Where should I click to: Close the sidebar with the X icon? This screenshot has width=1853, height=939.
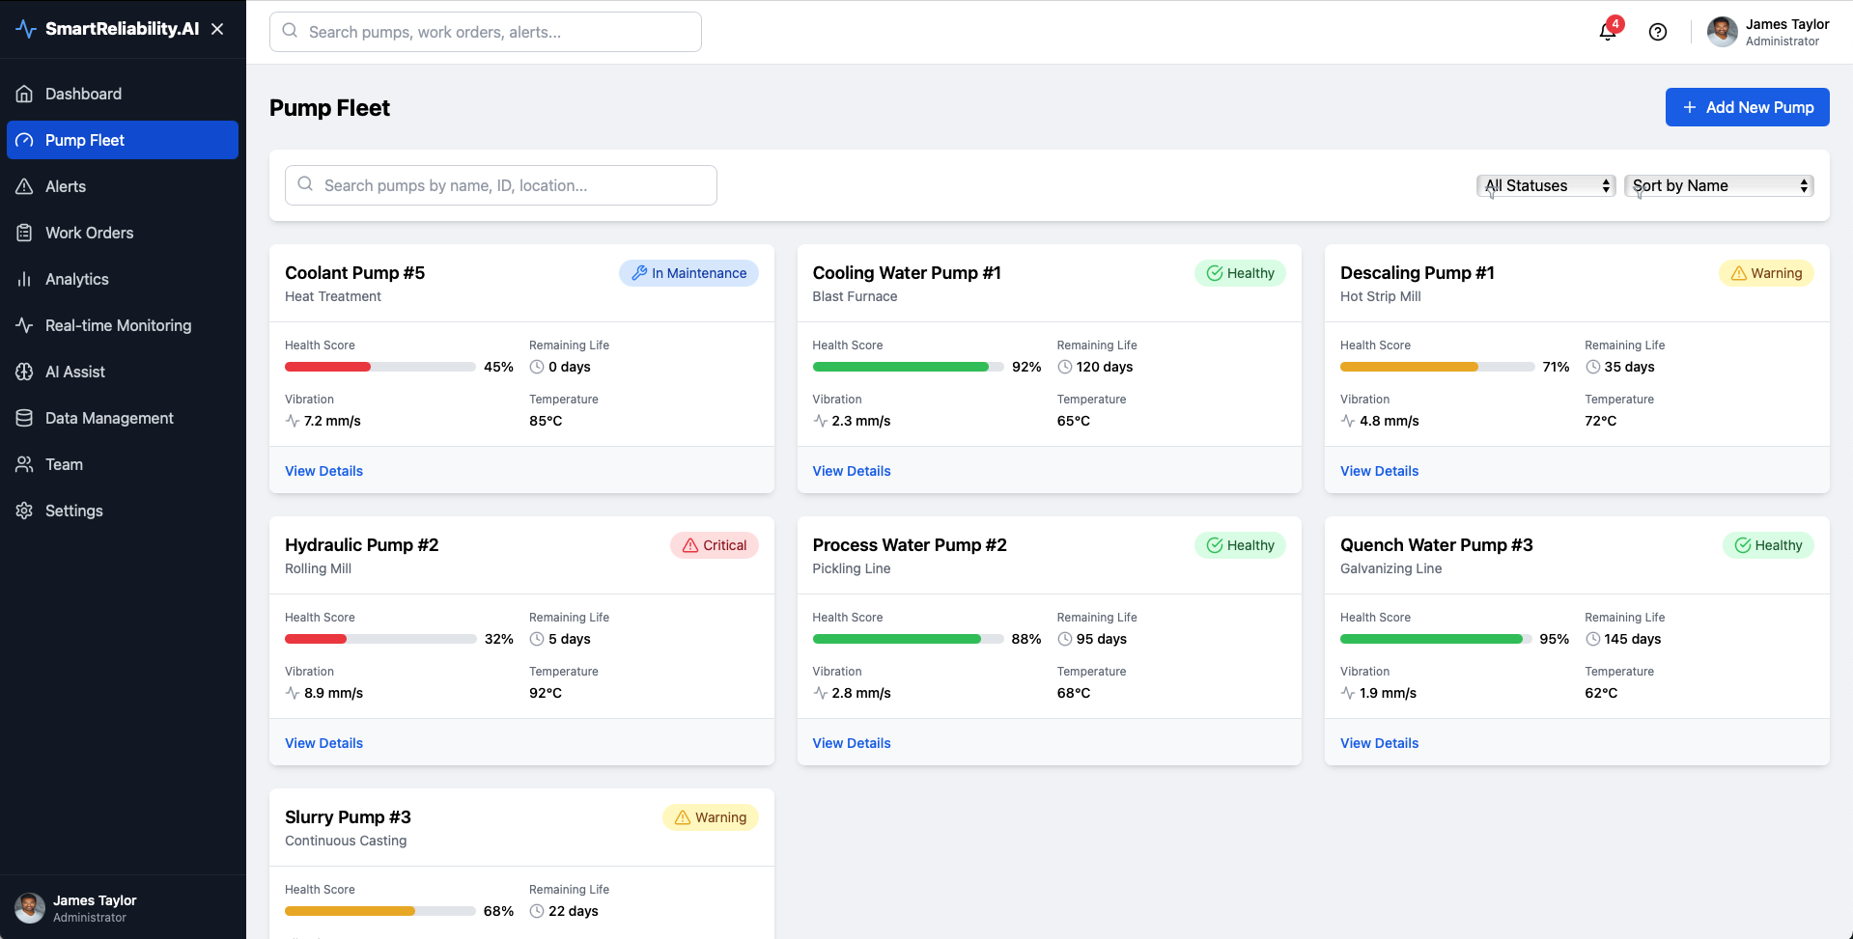tap(217, 29)
